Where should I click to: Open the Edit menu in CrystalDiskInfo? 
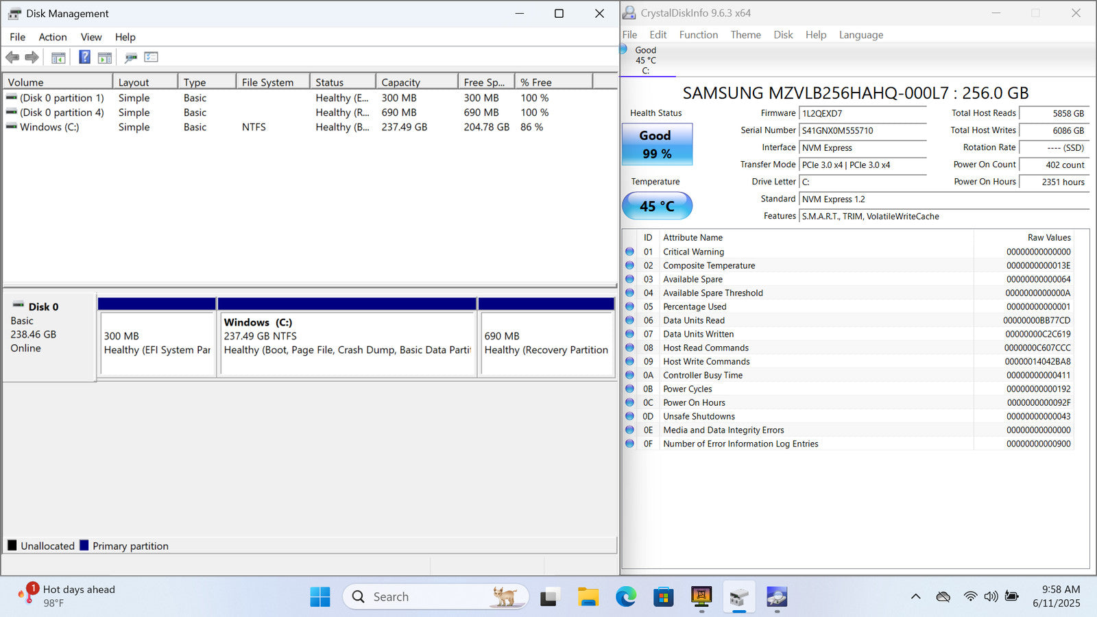click(x=658, y=35)
